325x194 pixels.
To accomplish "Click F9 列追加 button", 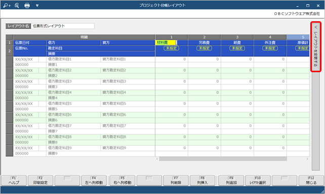I will [231, 180].
